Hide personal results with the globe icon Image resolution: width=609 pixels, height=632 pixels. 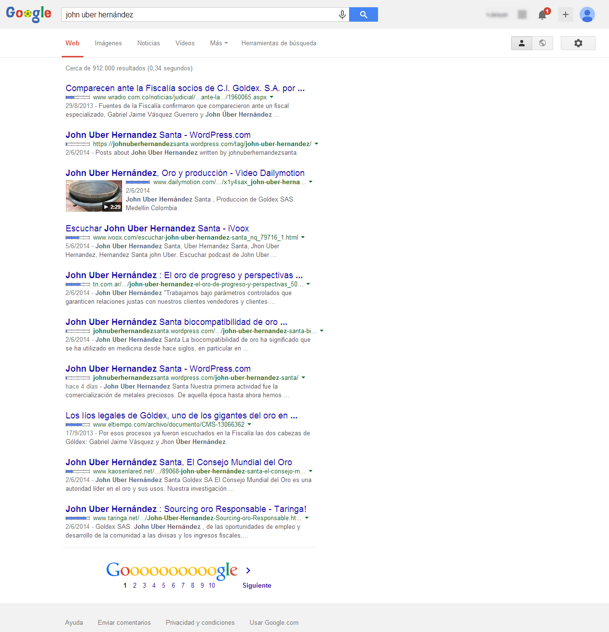[x=542, y=43]
